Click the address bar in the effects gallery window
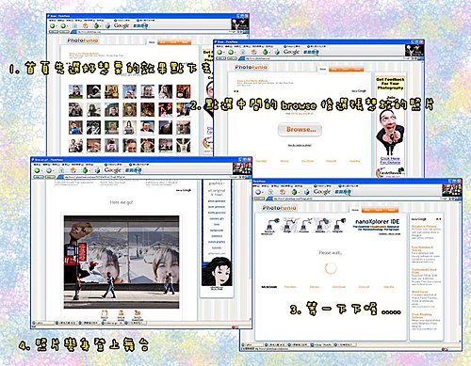The height and width of the screenshot is (366, 471). [x=154, y=32]
